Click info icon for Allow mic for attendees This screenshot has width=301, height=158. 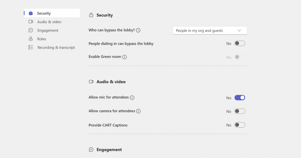point(132,98)
